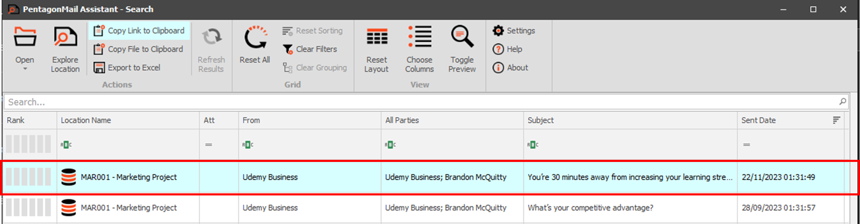860x224 pixels.
Task: Open the Location Name filter operator
Action: tap(66, 145)
